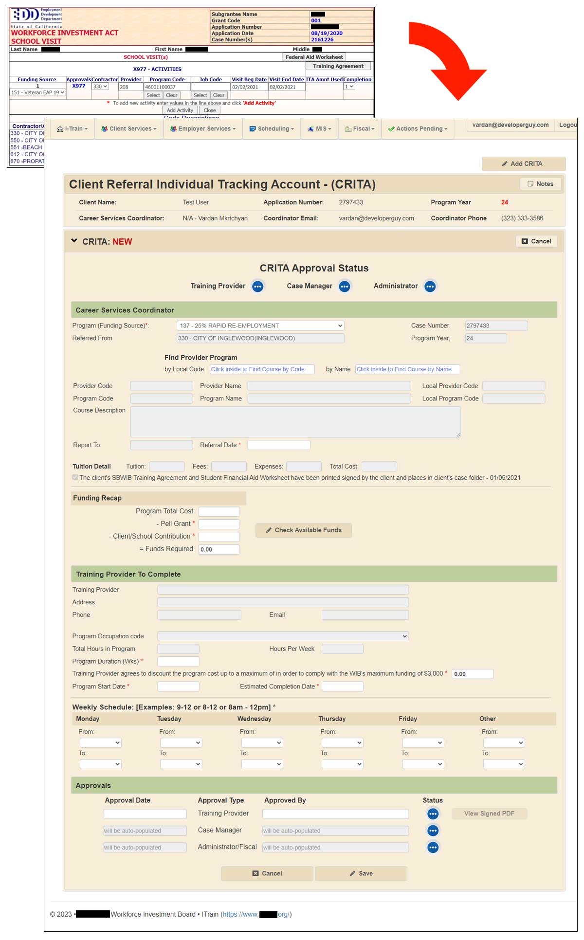
Task: Open the footer ITrain website link
Action: [x=256, y=914]
